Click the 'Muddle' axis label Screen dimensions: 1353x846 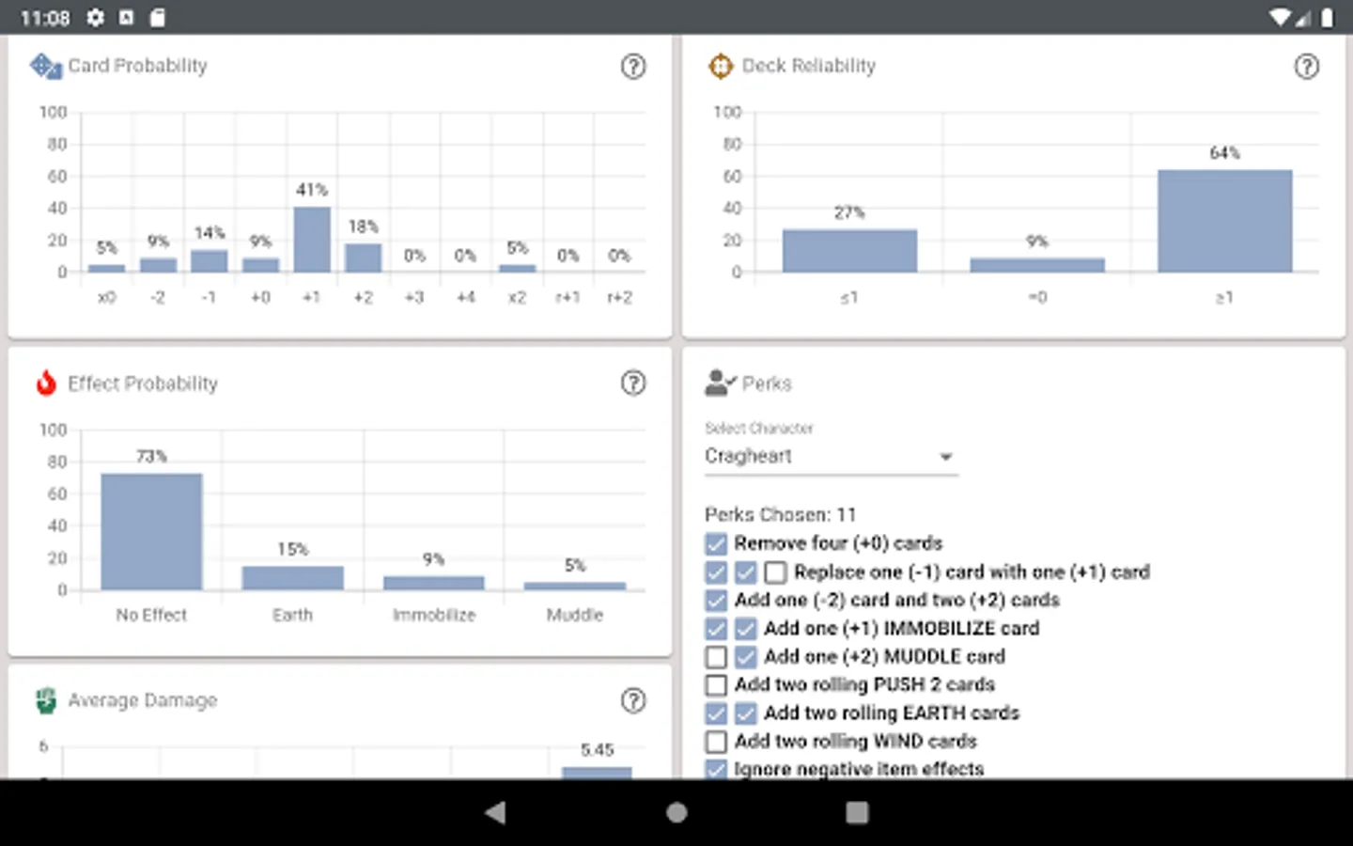(575, 615)
